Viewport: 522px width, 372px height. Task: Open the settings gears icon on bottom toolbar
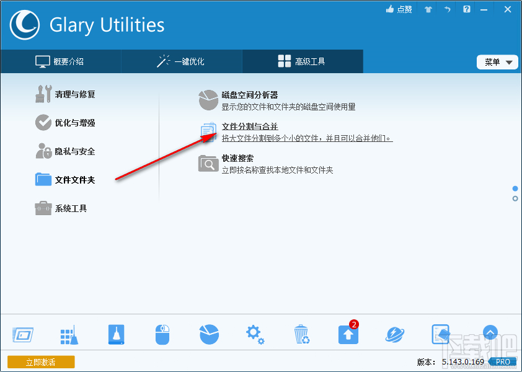pos(255,333)
